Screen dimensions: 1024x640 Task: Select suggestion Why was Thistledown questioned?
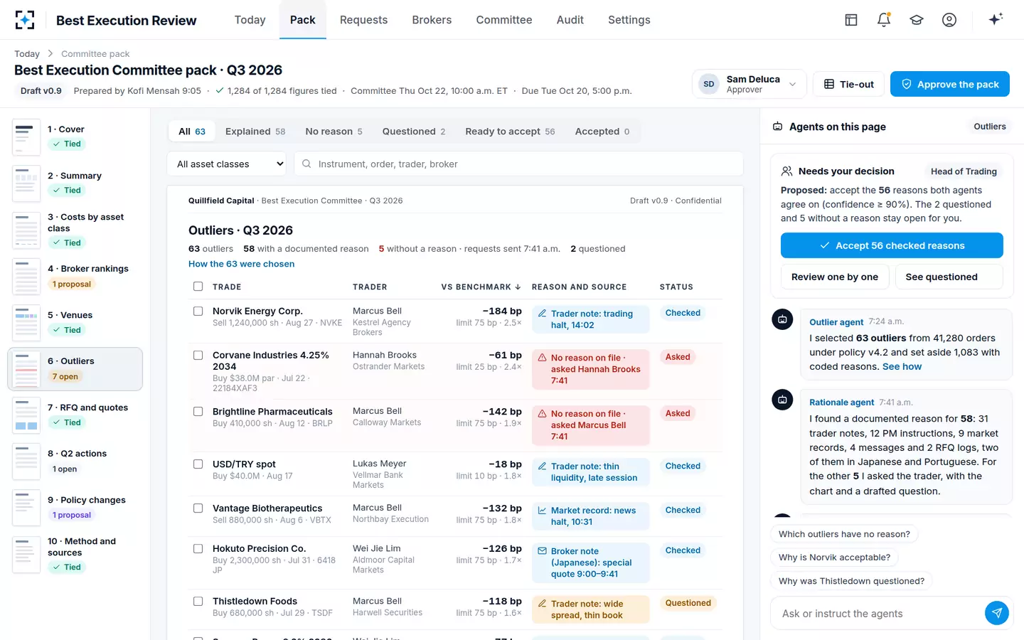pyautogui.click(x=851, y=581)
